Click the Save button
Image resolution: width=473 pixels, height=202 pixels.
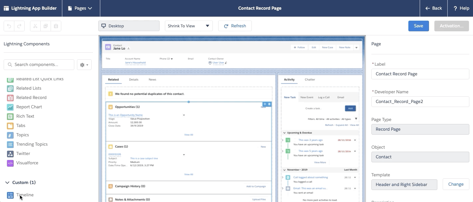[x=418, y=26]
